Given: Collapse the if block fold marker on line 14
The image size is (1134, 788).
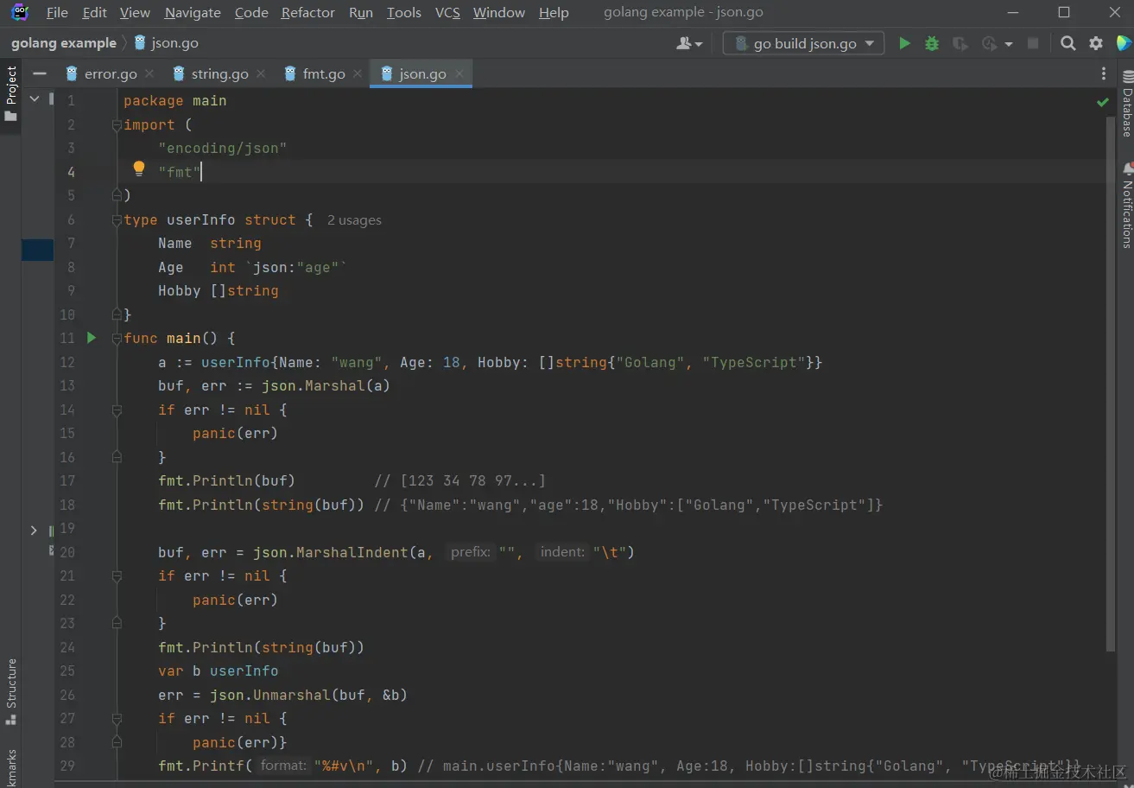Looking at the screenshot, I should [x=117, y=410].
